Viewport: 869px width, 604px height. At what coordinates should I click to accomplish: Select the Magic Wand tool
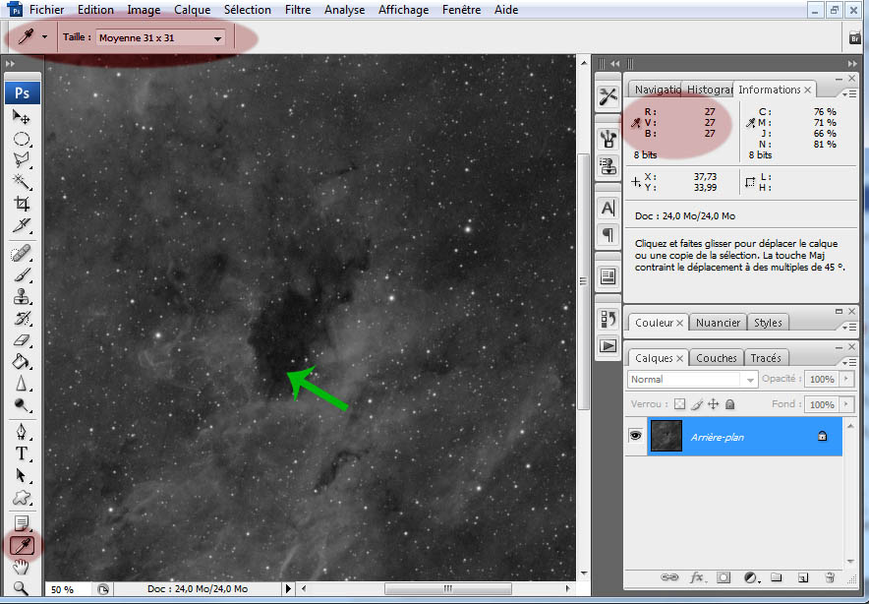[22, 181]
